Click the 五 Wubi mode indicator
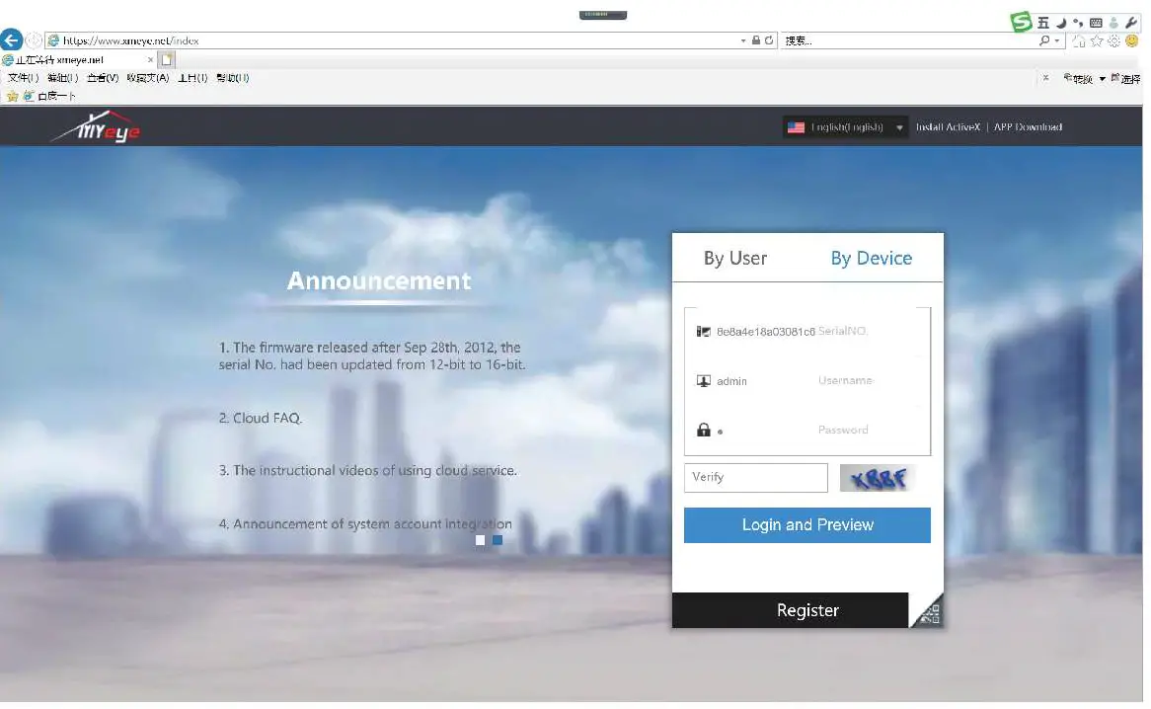This screenshot has width=1151, height=709. (x=1043, y=23)
